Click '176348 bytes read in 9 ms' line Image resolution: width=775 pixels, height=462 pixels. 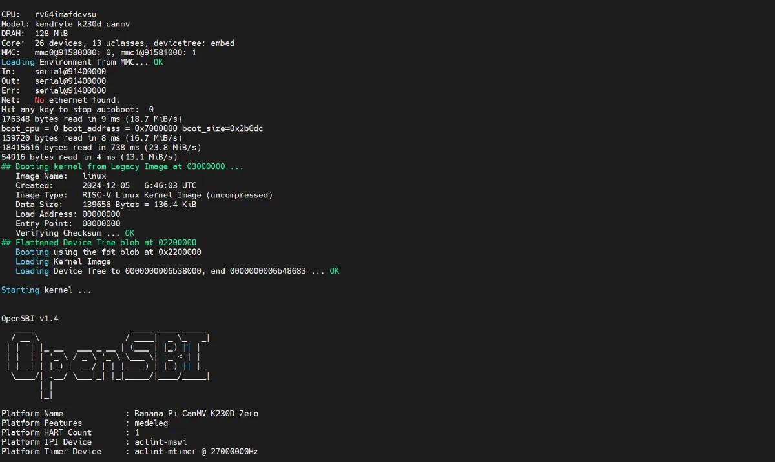click(x=92, y=119)
